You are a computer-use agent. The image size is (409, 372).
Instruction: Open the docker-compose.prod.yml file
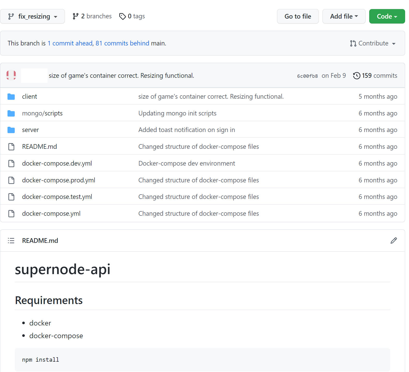click(x=59, y=180)
